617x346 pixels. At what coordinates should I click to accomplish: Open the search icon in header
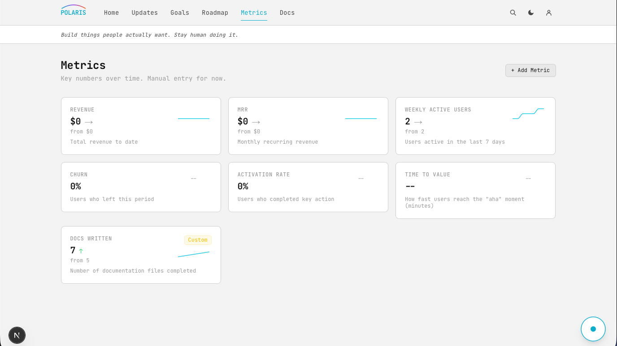[x=513, y=13]
